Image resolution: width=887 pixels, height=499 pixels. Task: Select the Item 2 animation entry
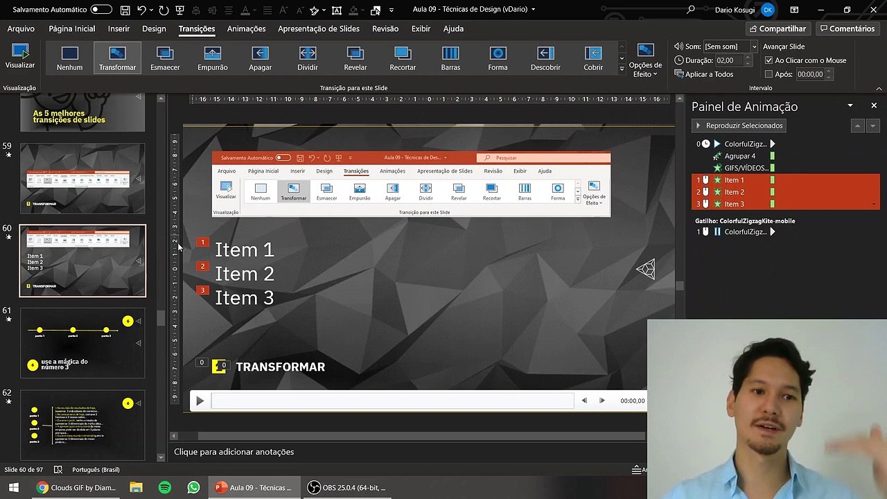786,192
